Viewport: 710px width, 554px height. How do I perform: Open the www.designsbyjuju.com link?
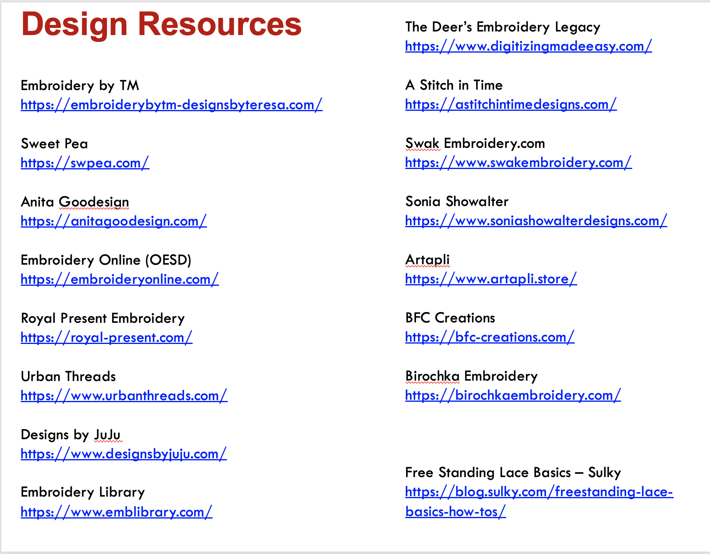pyautogui.click(x=124, y=454)
